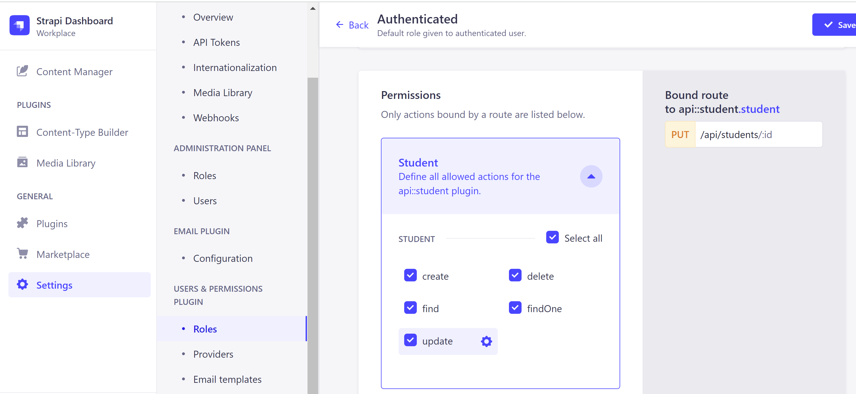Click the Plugins puzzle piece icon
Viewport: 856px width, 394px height.
point(22,223)
